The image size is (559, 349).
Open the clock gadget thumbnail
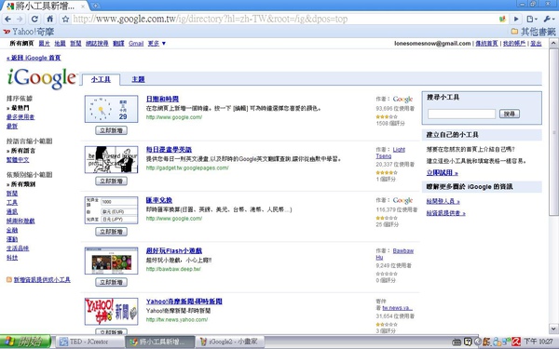click(x=111, y=109)
